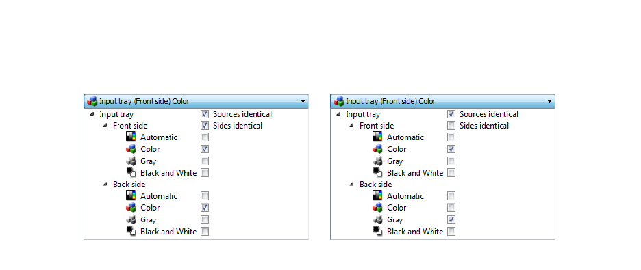Click the Color cubes icon under Back side, left panel
This screenshot has height=270, width=641.
[x=131, y=207]
